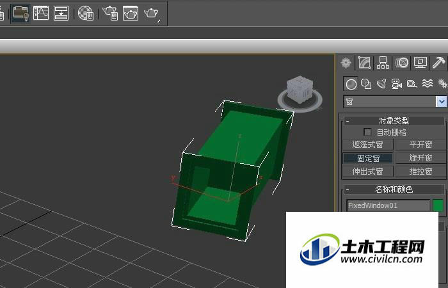Select the Geometry category icon
This screenshot has height=288, width=448.
(x=351, y=84)
